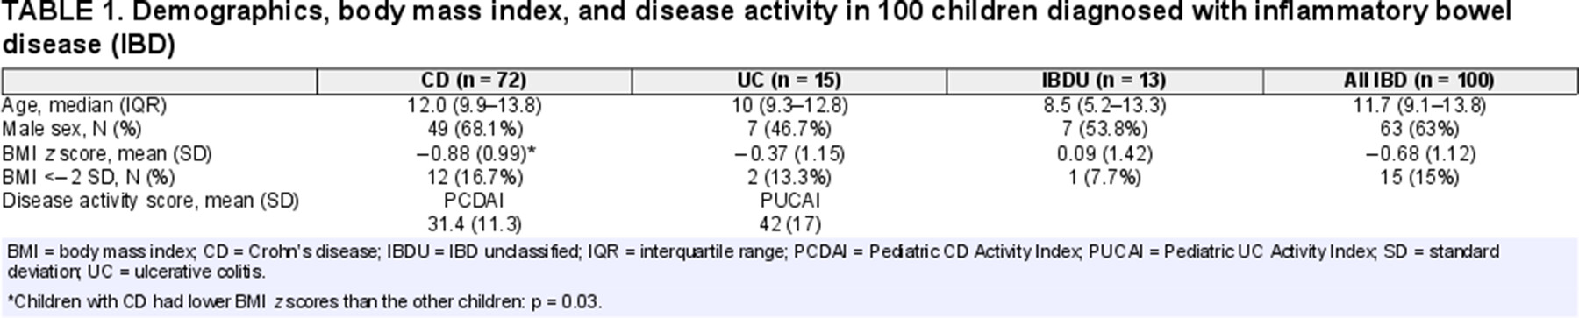Select the All IBD (n = 100) column header
Screen dimensions: 1579x318
point(1419,81)
